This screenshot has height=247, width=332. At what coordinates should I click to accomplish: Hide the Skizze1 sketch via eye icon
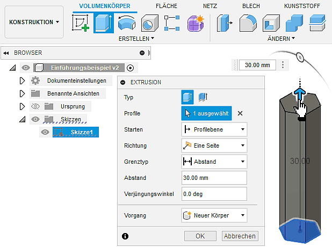(46, 132)
